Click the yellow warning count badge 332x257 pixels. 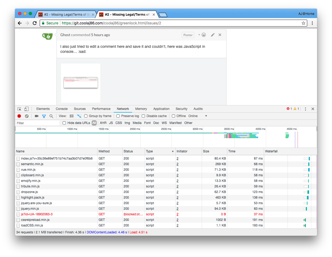(x=296, y=109)
